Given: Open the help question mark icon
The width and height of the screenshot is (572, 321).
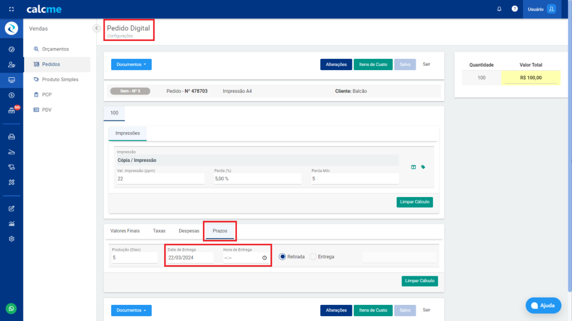Looking at the screenshot, I should tap(514, 9).
